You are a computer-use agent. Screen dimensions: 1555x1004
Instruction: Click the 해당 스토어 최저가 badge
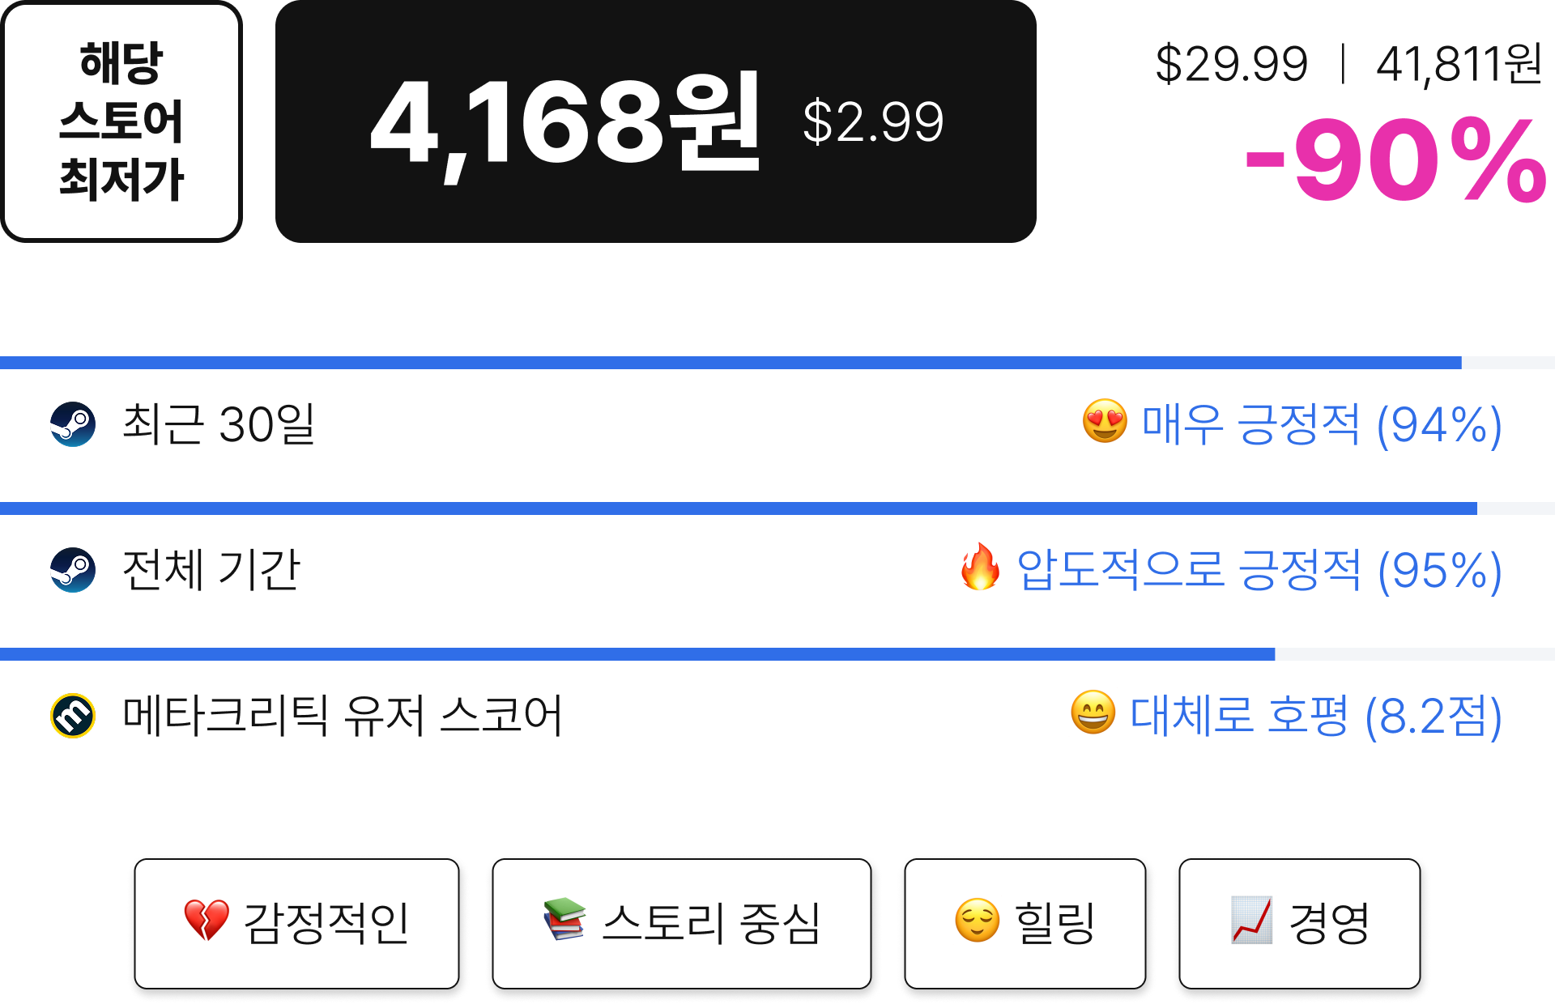121,121
